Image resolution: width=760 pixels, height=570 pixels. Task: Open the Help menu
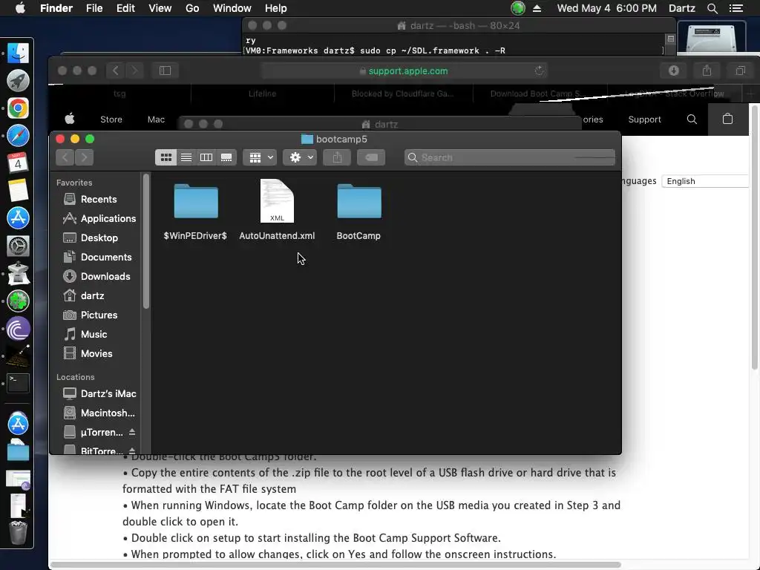point(276,8)
